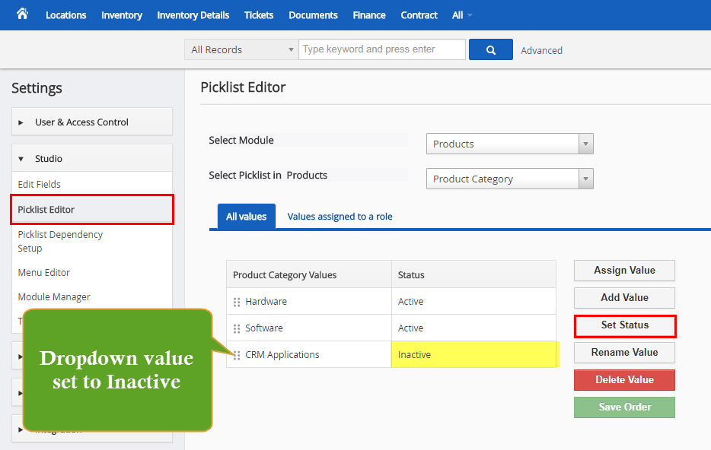Select the All values tab
The height and width of the screenshot is (450, 711).
246,216
